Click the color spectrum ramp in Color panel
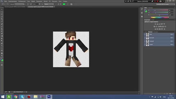The height and width of the screenshot is (99, 176). click(x=160, y=17)
